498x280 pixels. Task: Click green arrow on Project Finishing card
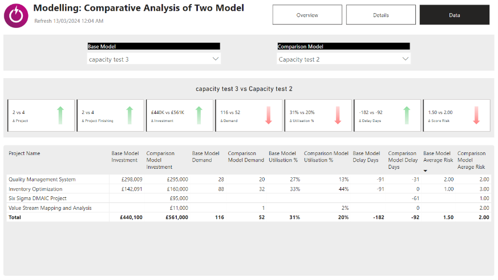[129, 115]
